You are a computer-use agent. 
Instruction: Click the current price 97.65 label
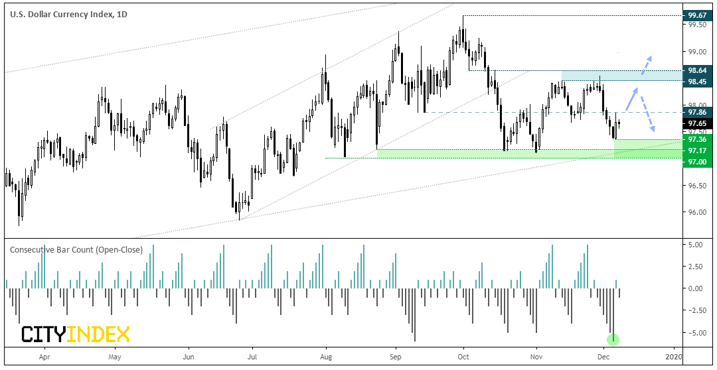point(697,123)
